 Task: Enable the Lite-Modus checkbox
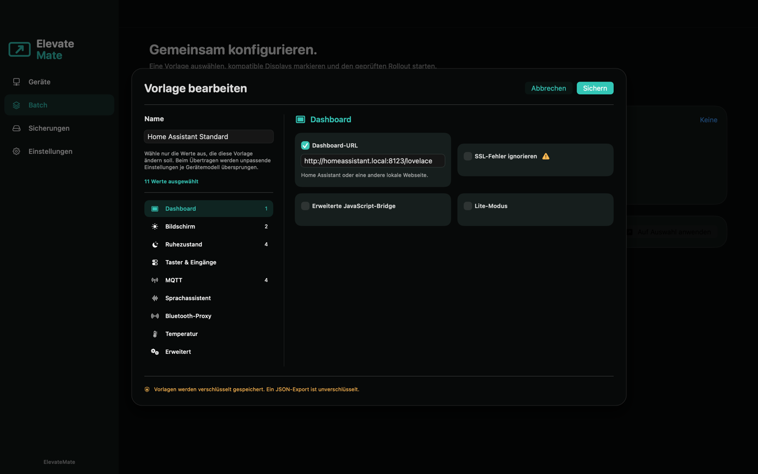pyautogui.click(x=467, y=206)
